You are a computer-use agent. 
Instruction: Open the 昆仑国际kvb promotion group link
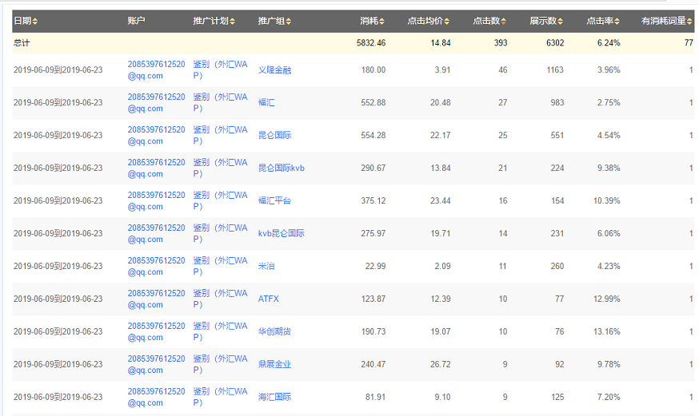tap(282, 168)
